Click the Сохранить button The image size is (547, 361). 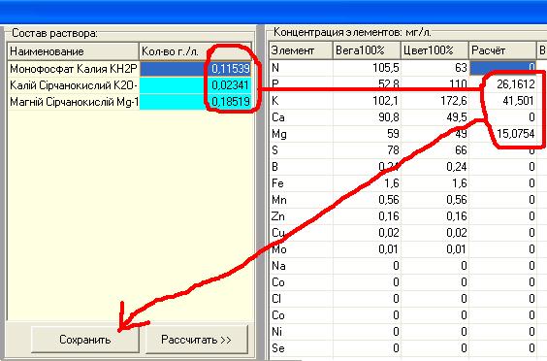[85, 340]
